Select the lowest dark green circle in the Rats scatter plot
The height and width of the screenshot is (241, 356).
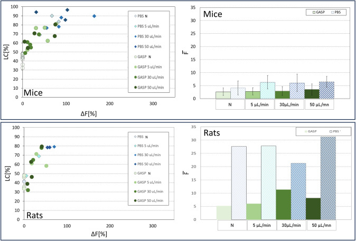(28, 190)
